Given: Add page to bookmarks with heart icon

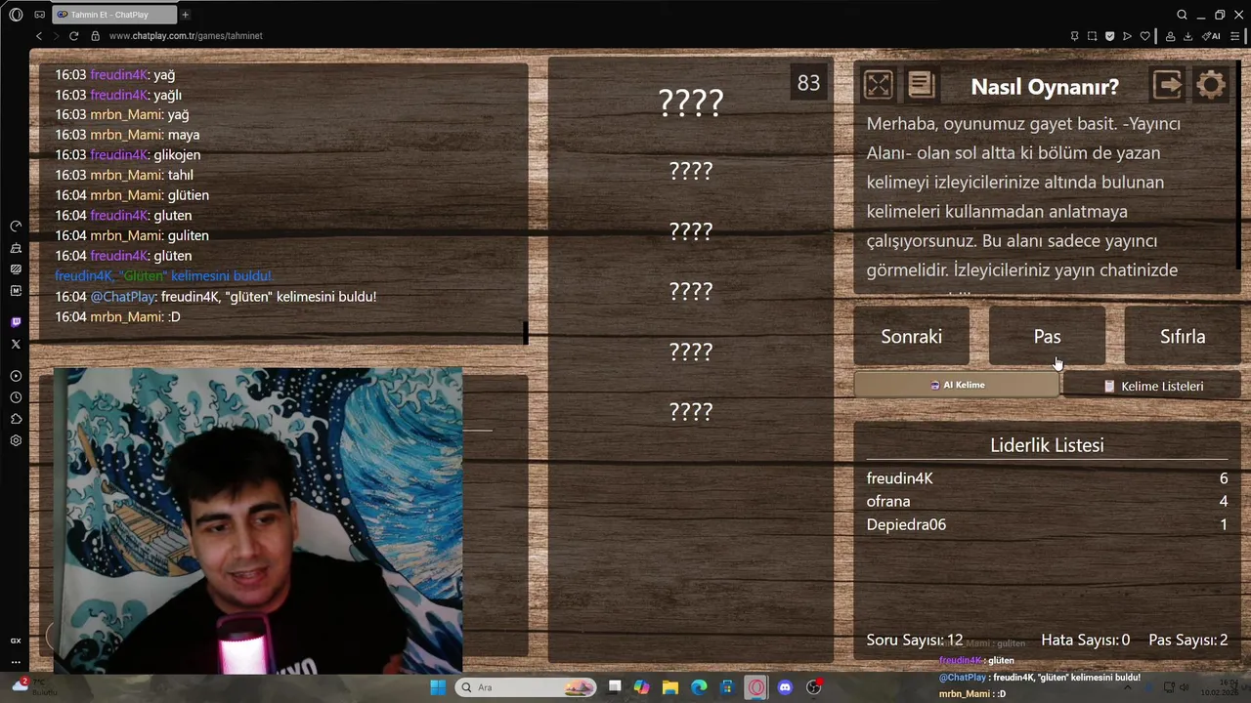Looking at the screenshot, I should coord(1144,36).
